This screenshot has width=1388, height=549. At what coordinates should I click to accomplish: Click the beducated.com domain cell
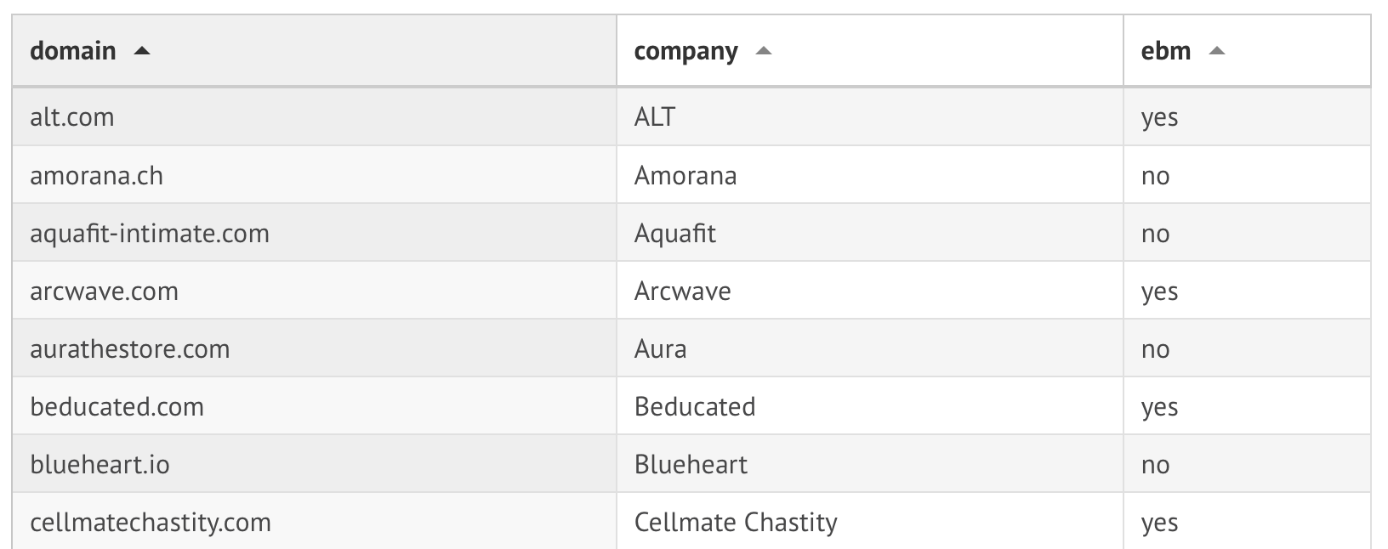[x=117, y=407]
